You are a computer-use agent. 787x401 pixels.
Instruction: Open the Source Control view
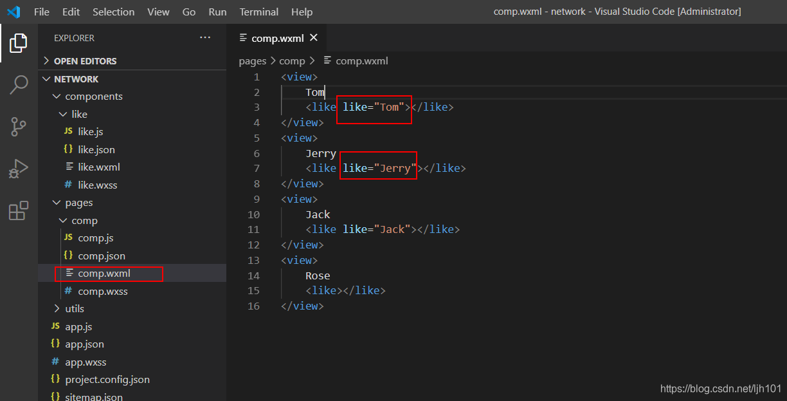click(x=19, y=127)
